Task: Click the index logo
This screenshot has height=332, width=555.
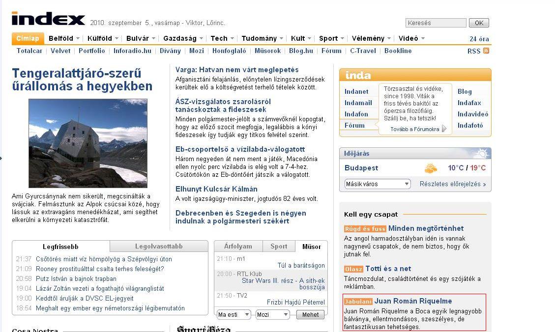Action: click(x=48, y=19)
